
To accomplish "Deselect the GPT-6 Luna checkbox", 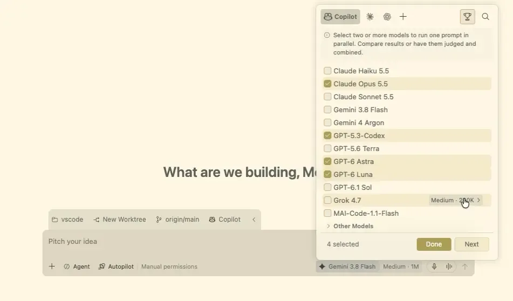I will 327,174.
